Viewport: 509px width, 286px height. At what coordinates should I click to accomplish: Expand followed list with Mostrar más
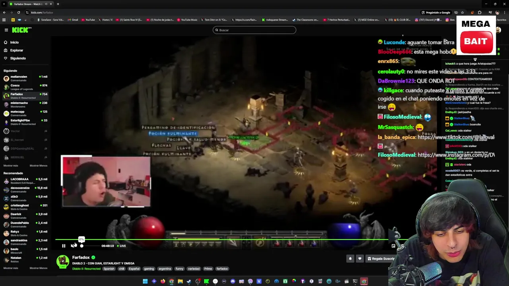[x=11, y=166]
